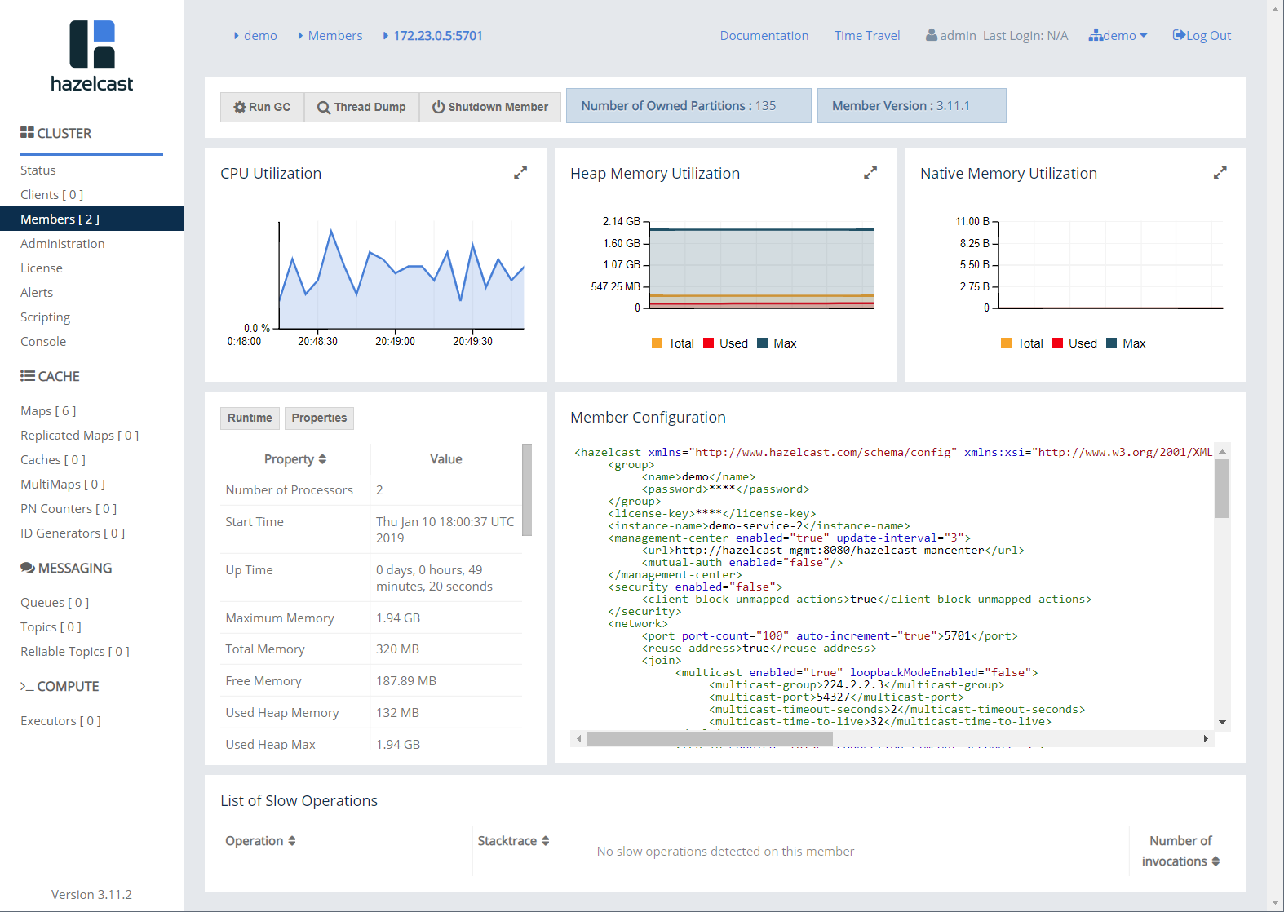Click the cluster sitemap icon beside demo

coord(1096,35)
